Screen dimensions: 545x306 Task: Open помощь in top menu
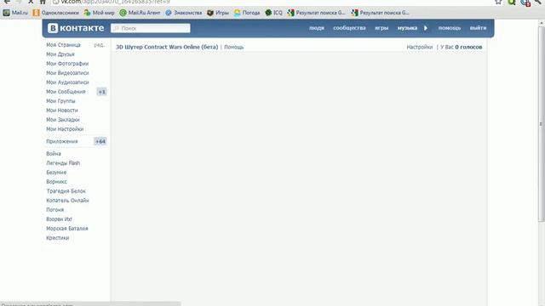pyautogui.click(x=450, y=28)
